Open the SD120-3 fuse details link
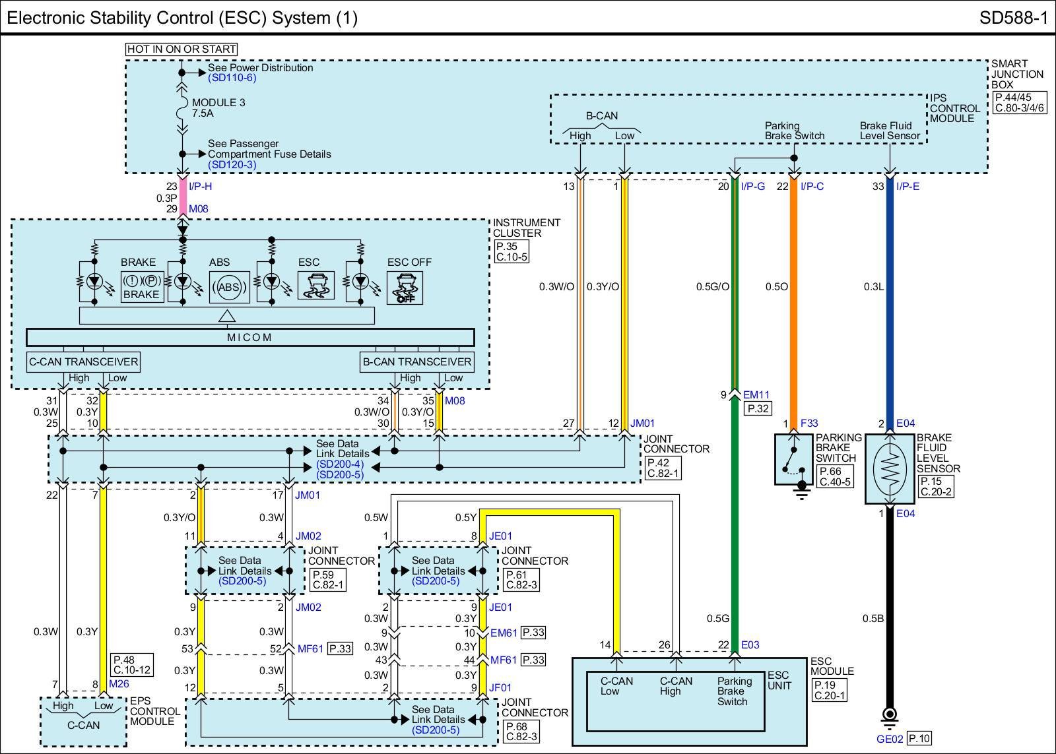Screen dimensions: 1056x754 pos(232,164)
